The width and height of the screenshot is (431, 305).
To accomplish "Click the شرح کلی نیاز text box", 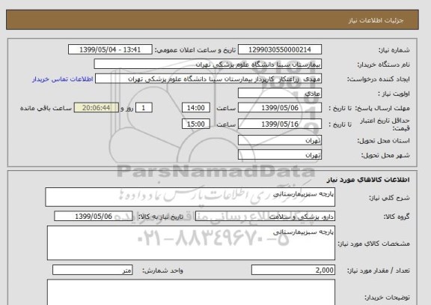I will (190, 197).
